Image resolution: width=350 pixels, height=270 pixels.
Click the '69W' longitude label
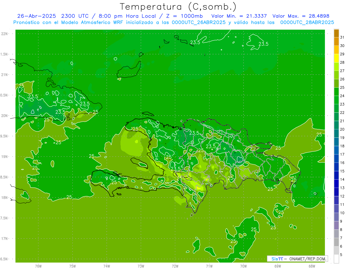click(x=278, y=266)
